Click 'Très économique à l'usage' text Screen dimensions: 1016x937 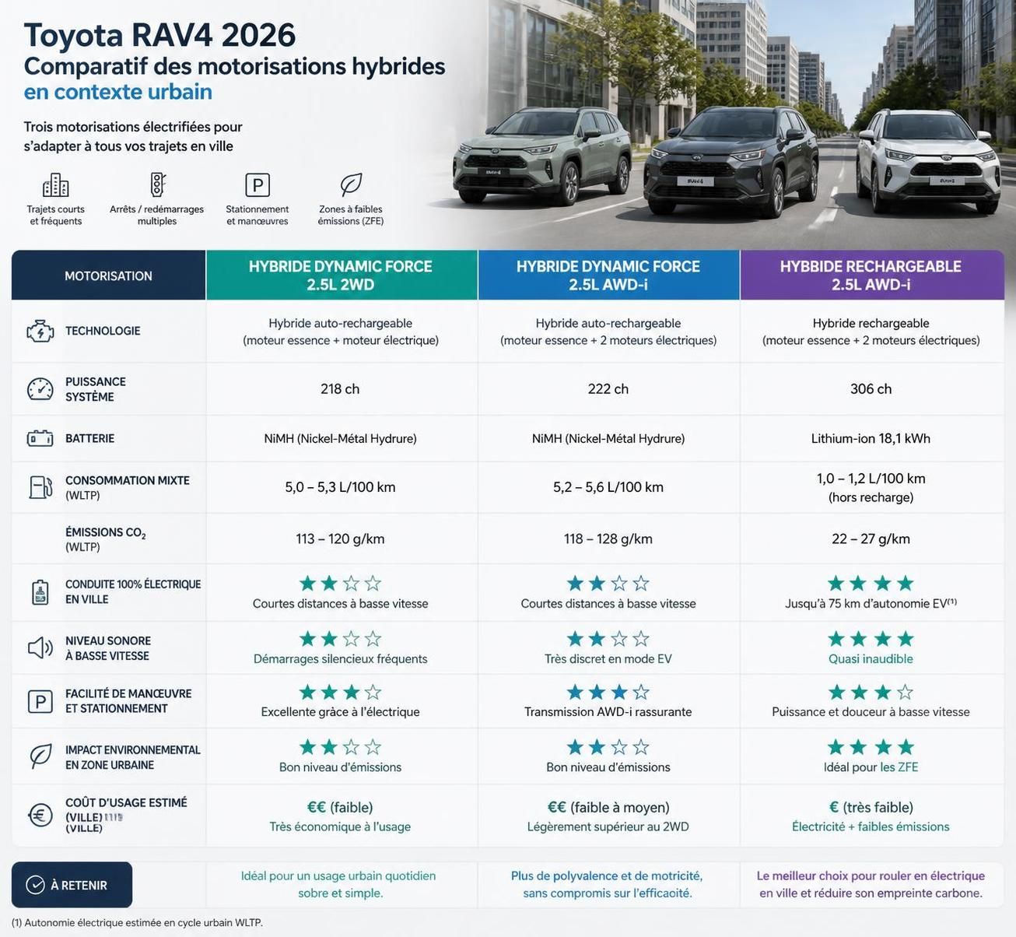point(340,827)
